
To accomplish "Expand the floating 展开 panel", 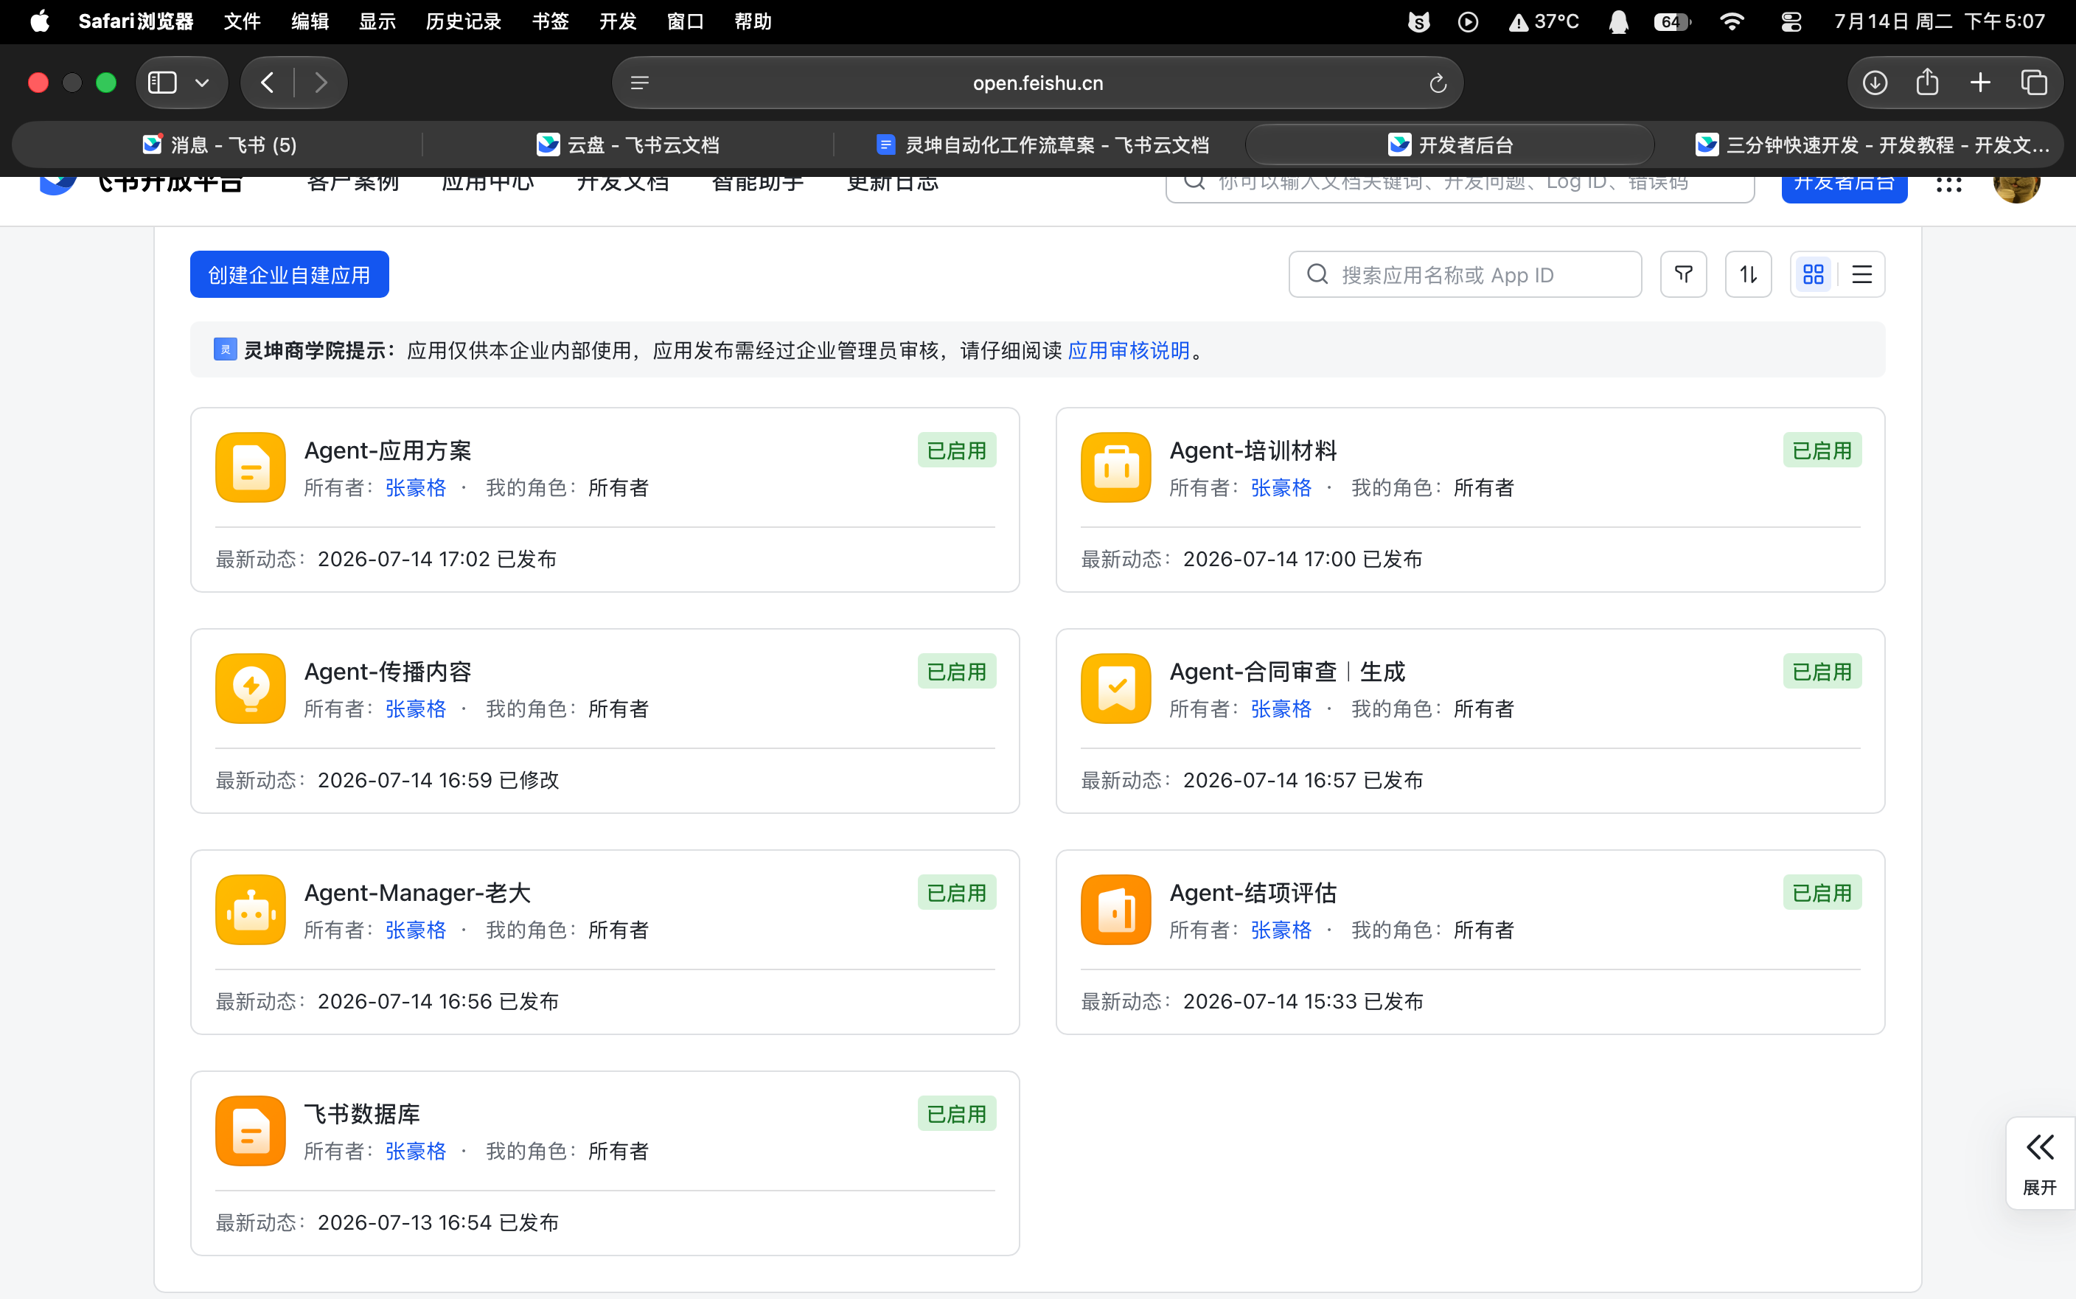I will click(x=2040, y=1163).
